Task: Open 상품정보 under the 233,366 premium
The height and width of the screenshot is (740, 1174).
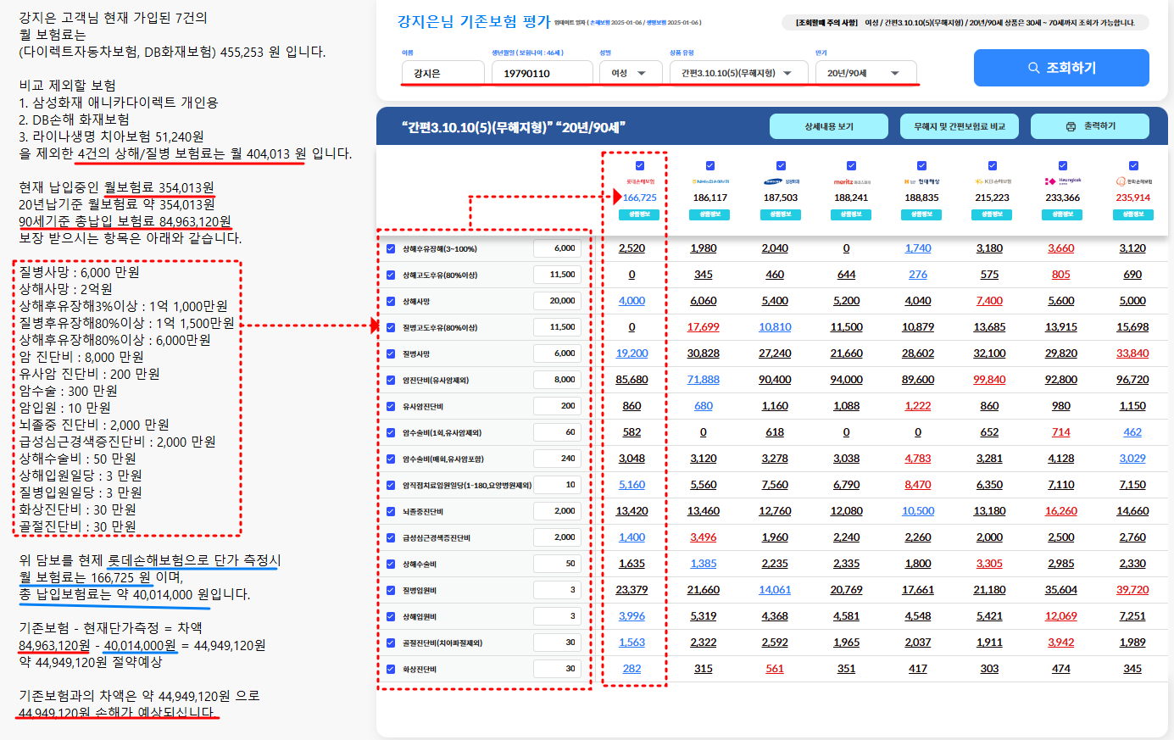Action: pyautogui.click(x=1062, y=214)
